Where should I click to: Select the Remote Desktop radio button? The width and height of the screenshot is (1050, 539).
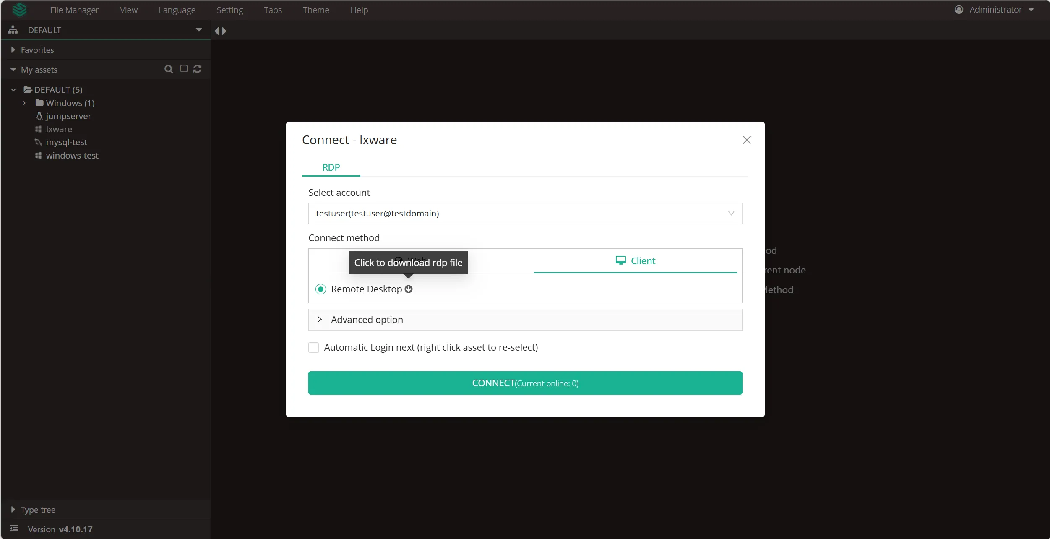(320, 289)
